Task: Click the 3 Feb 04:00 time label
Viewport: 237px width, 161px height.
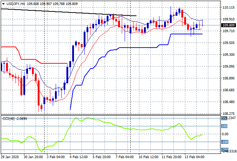Action: 56,157
